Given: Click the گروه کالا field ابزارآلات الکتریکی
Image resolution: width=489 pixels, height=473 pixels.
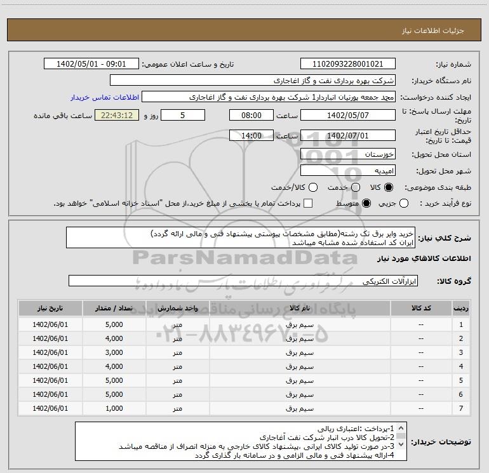Looking at the screenshot, I should pos(243,281).
